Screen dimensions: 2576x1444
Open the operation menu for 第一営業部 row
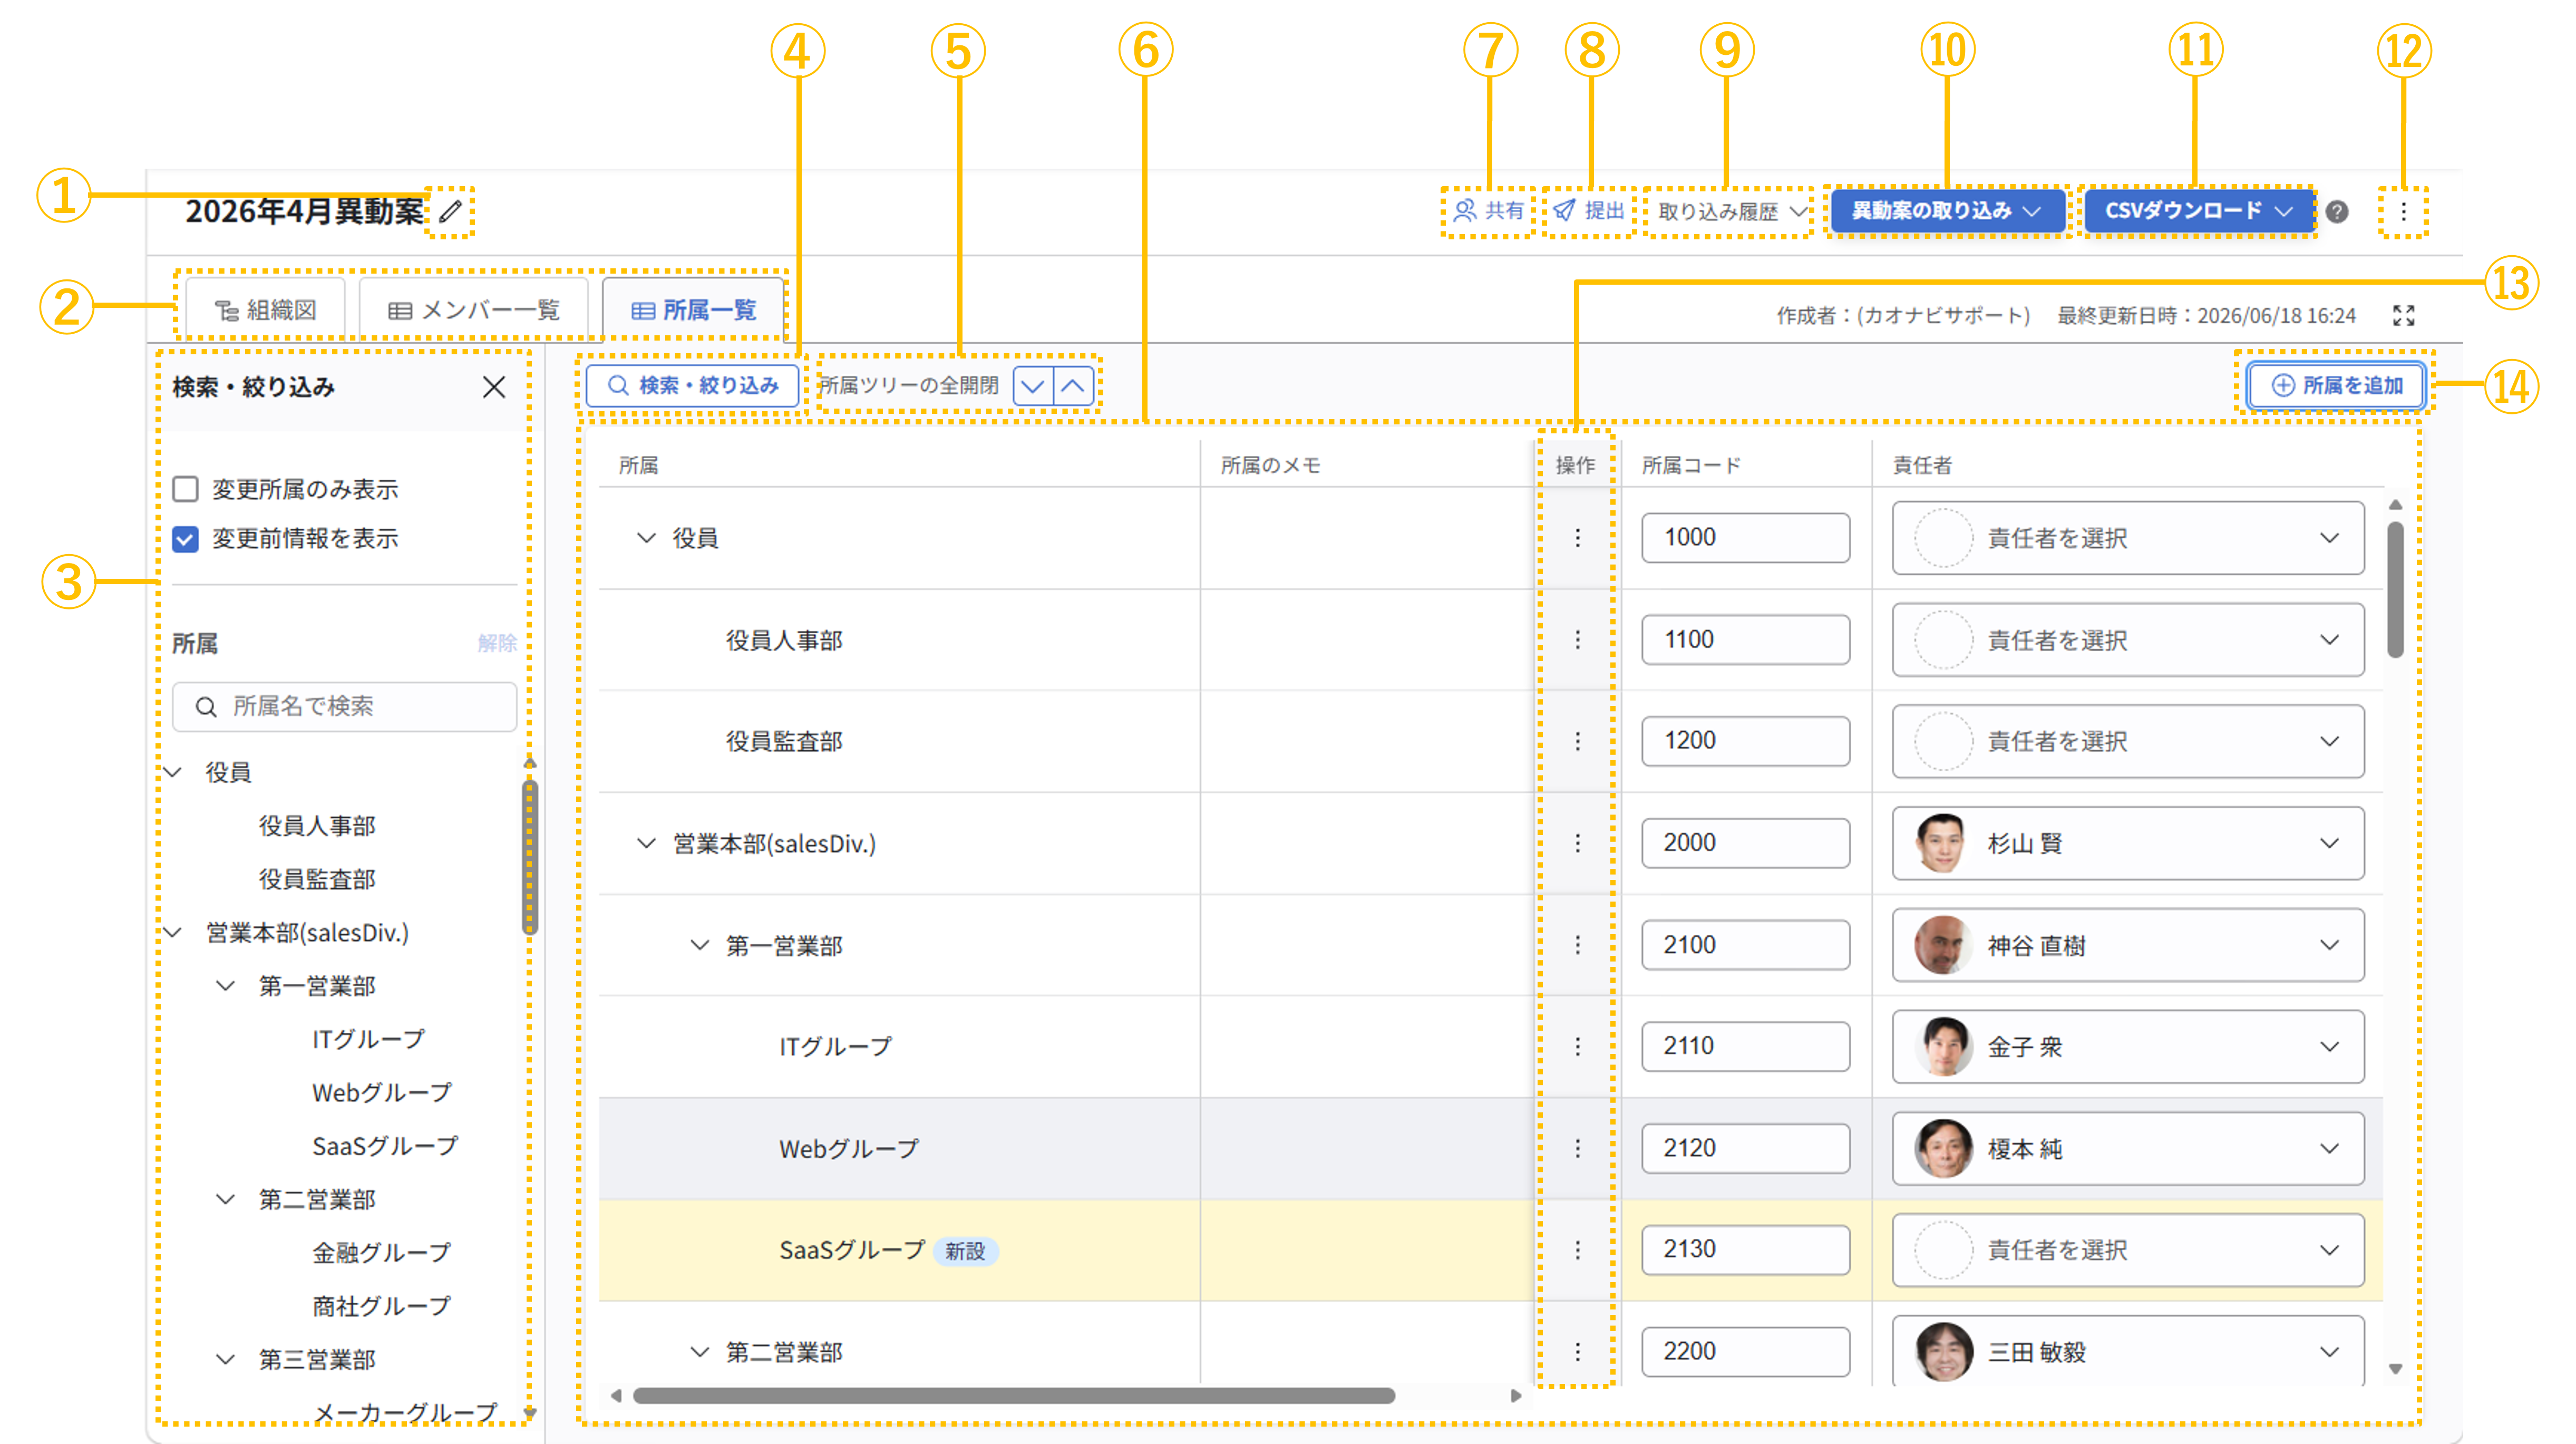pos(1577,945)
